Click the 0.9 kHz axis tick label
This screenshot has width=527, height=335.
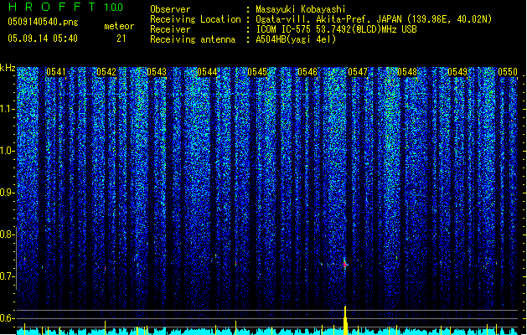point(7,193)
